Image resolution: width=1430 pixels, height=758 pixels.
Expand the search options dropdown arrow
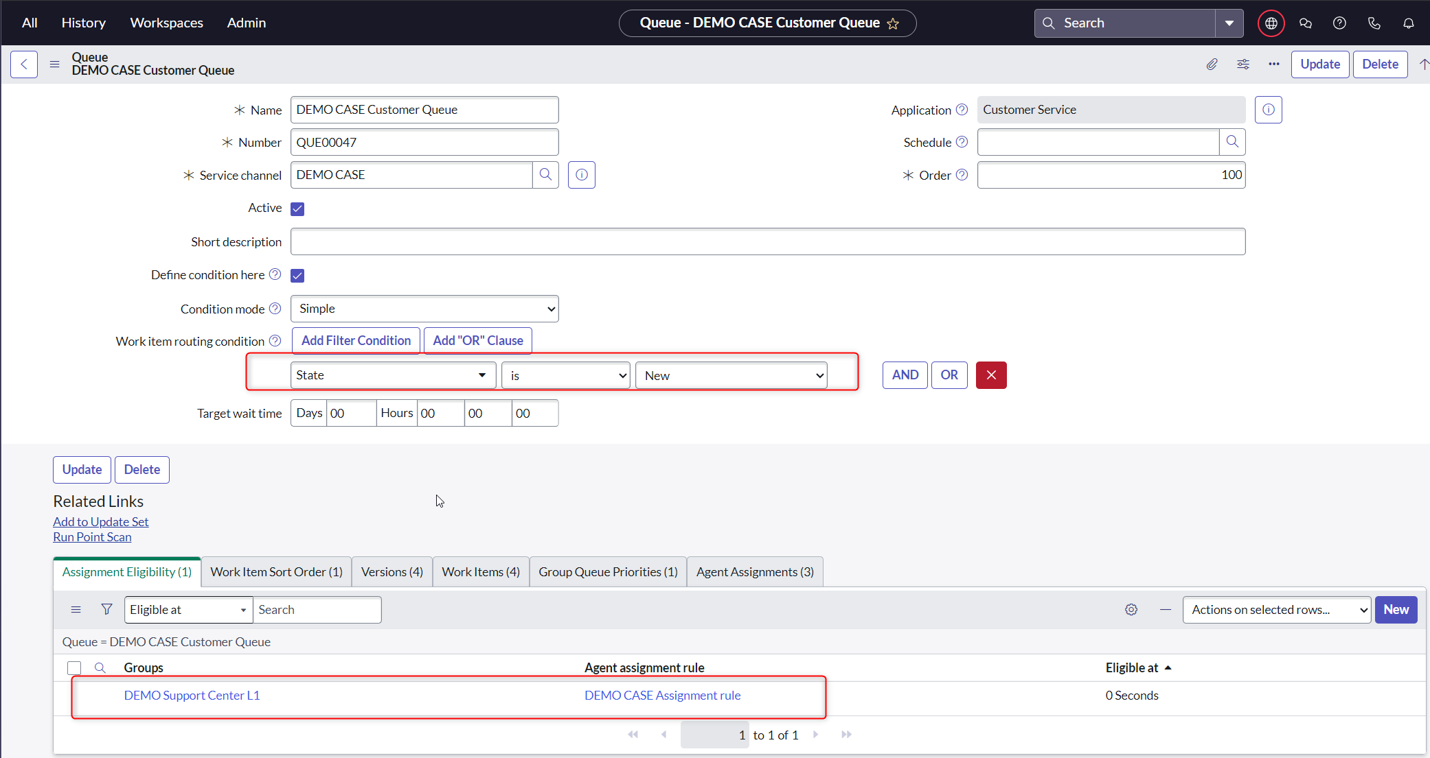1229,23
